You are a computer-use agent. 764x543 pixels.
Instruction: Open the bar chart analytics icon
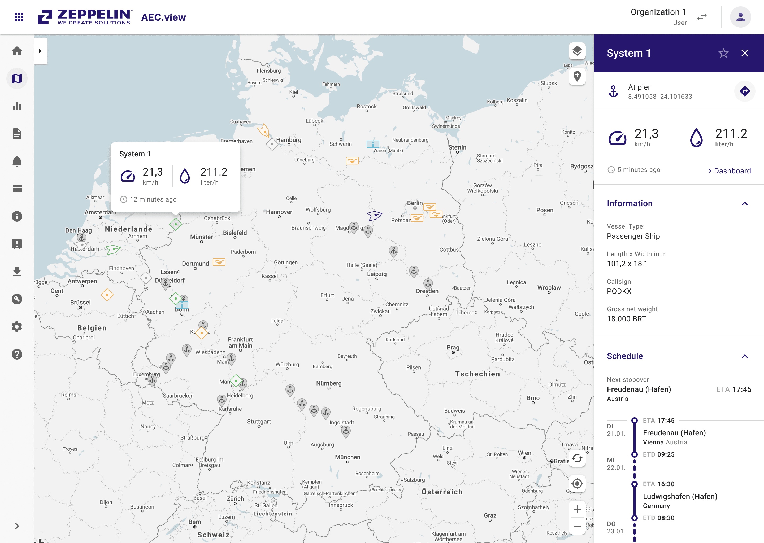click(17, 106)
